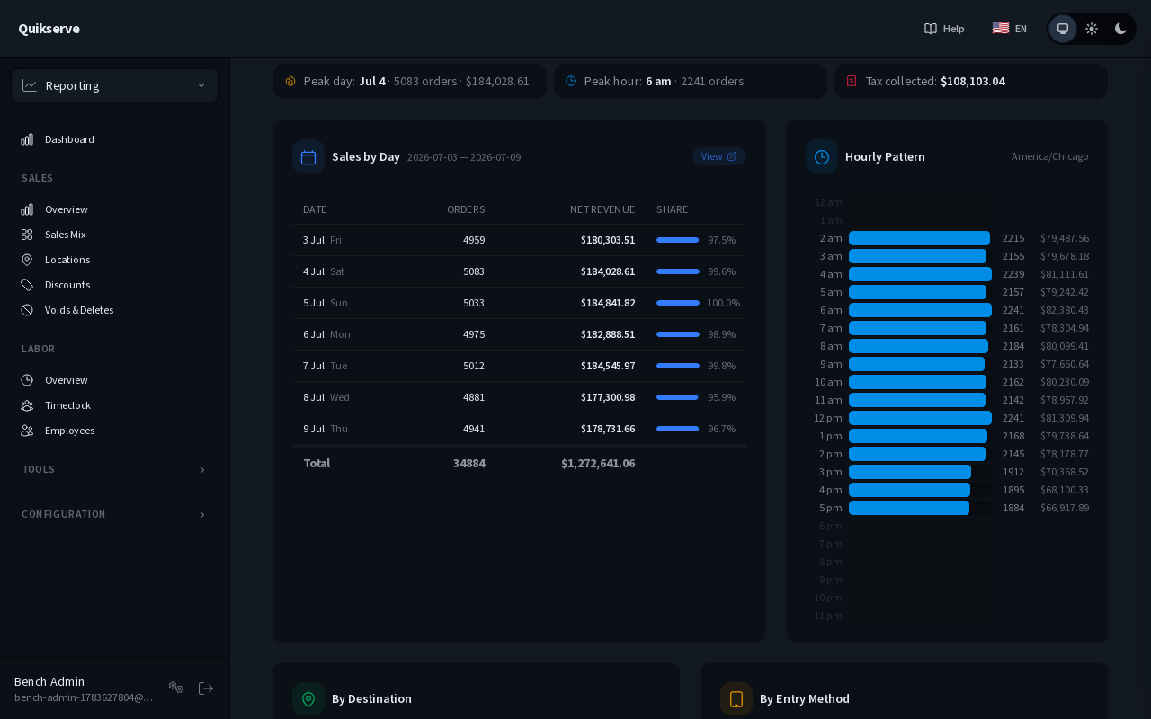Image resolution: width=1151 pixels, height=719 pixels.
Task: Open the Reporting section dropdown
Action: [x=114, y=85]
